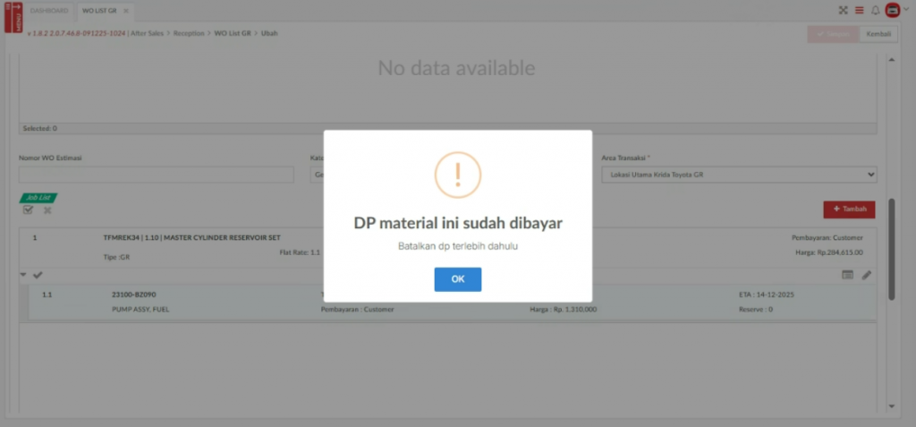This screenshot has width=916, height=427.
Task: Open notifications via the bell icon
Action: tap(875, 11)
